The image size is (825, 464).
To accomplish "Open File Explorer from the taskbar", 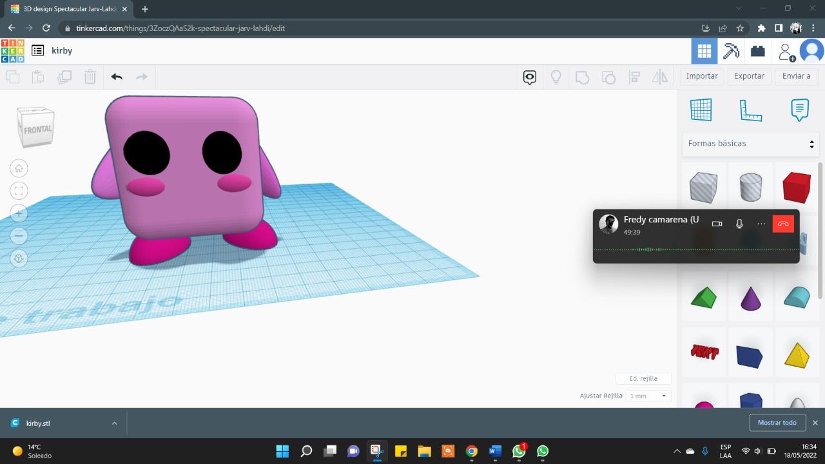I will [424, 451].
